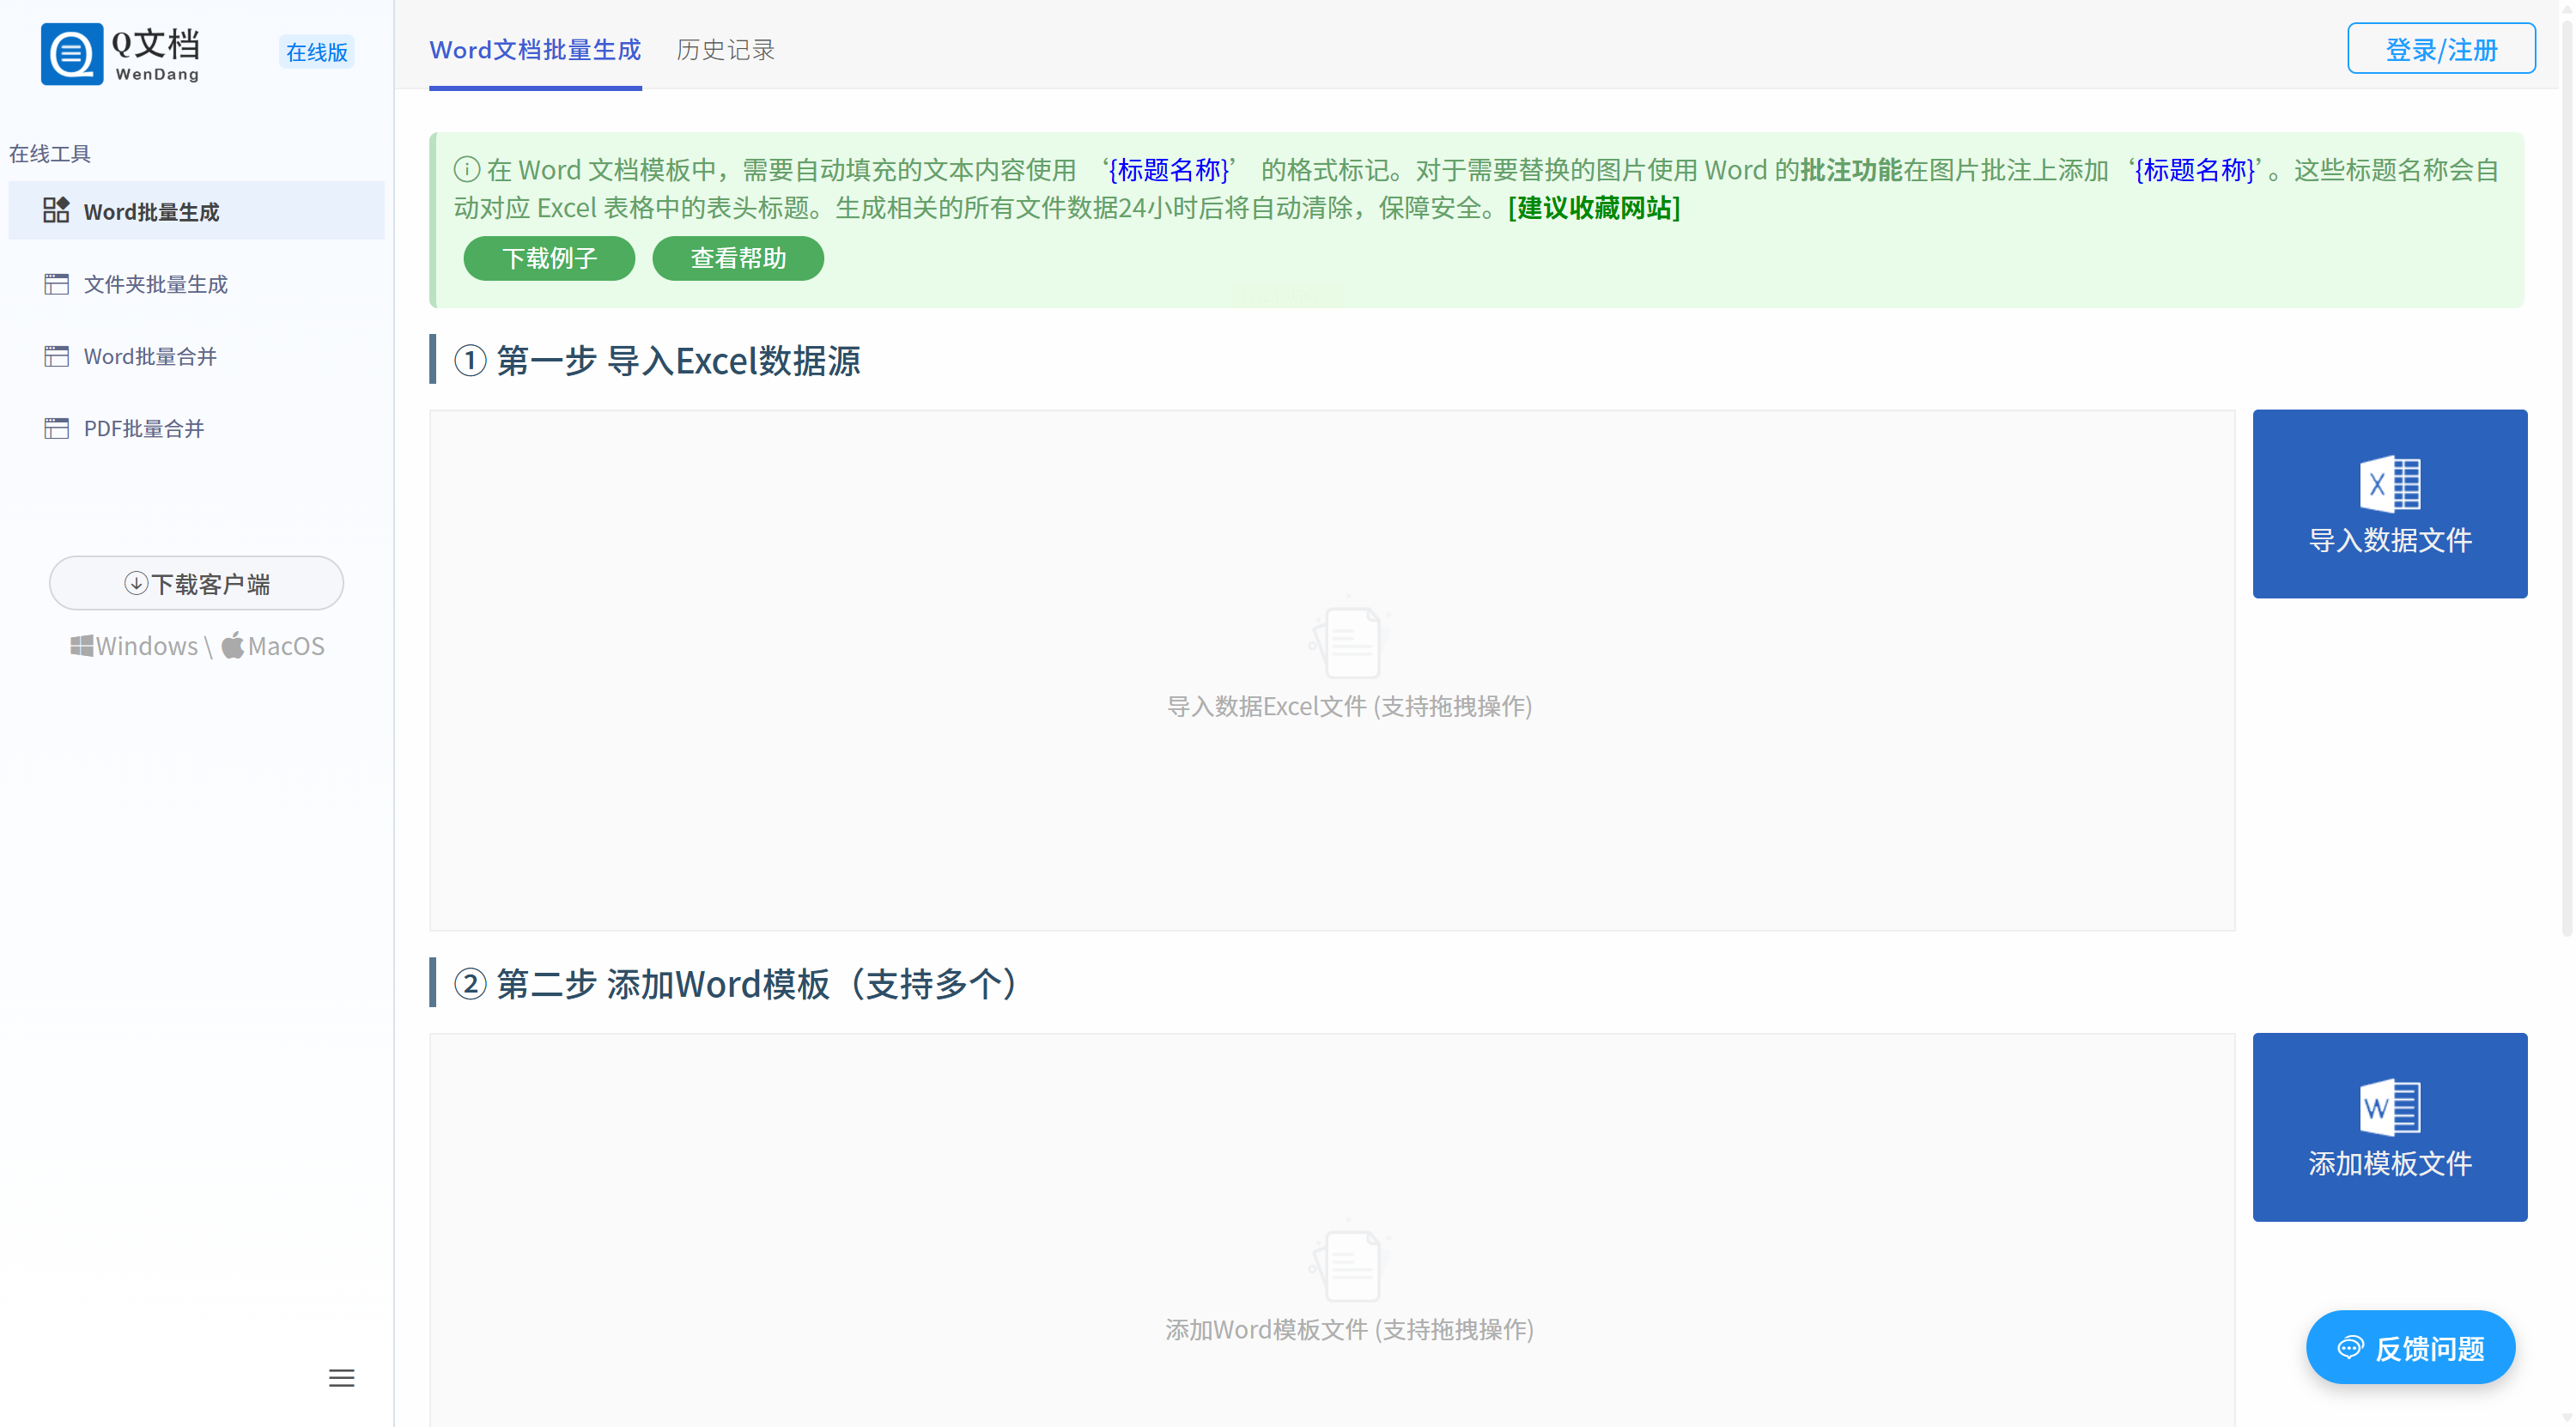The width and height of the screenshot is (2576, 1427).
Task: Click the [建议收藏网站] link
Action: (1594, 208)
